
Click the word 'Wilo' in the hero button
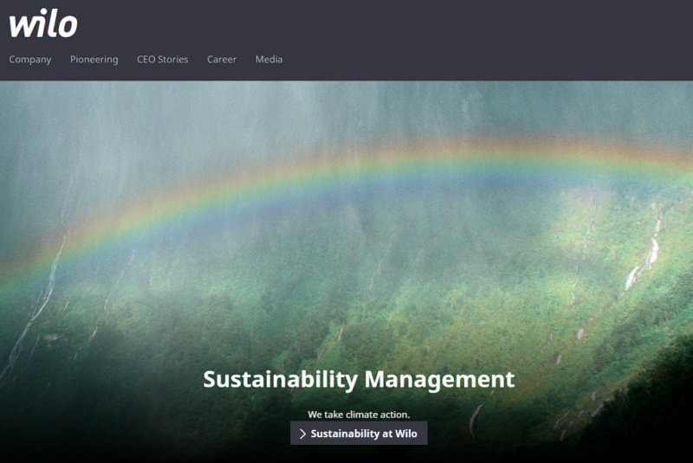click(406, 434)
